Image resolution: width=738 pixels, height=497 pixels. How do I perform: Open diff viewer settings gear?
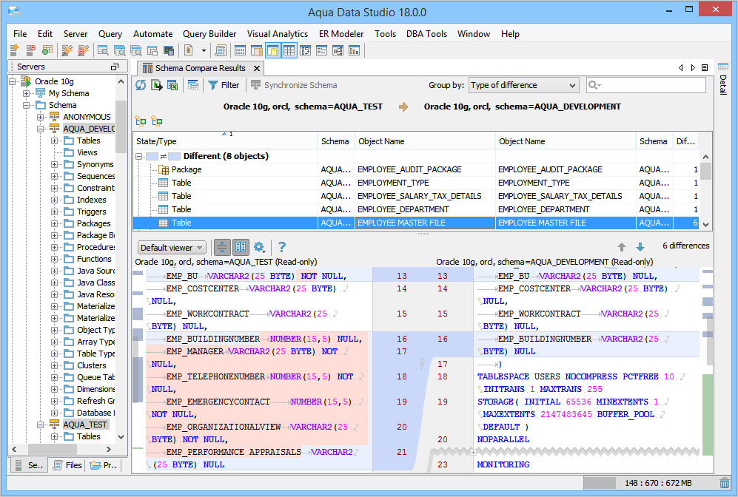pyautogui.click(x=259, y=247)
